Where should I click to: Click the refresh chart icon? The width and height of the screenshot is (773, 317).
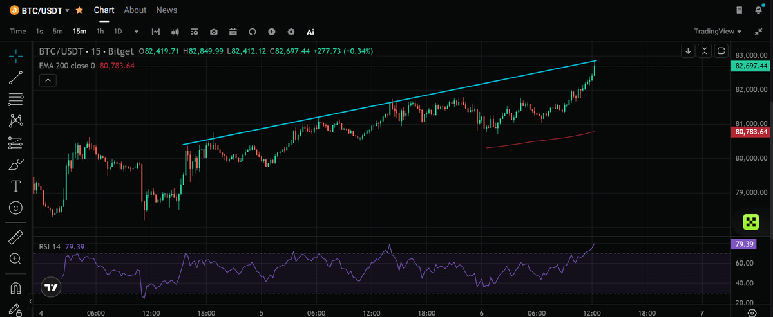(x=253, y=32)
